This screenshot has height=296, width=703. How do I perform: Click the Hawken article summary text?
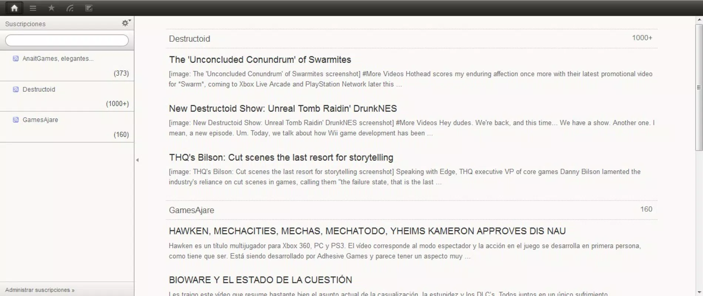click(x=405, y=251)
